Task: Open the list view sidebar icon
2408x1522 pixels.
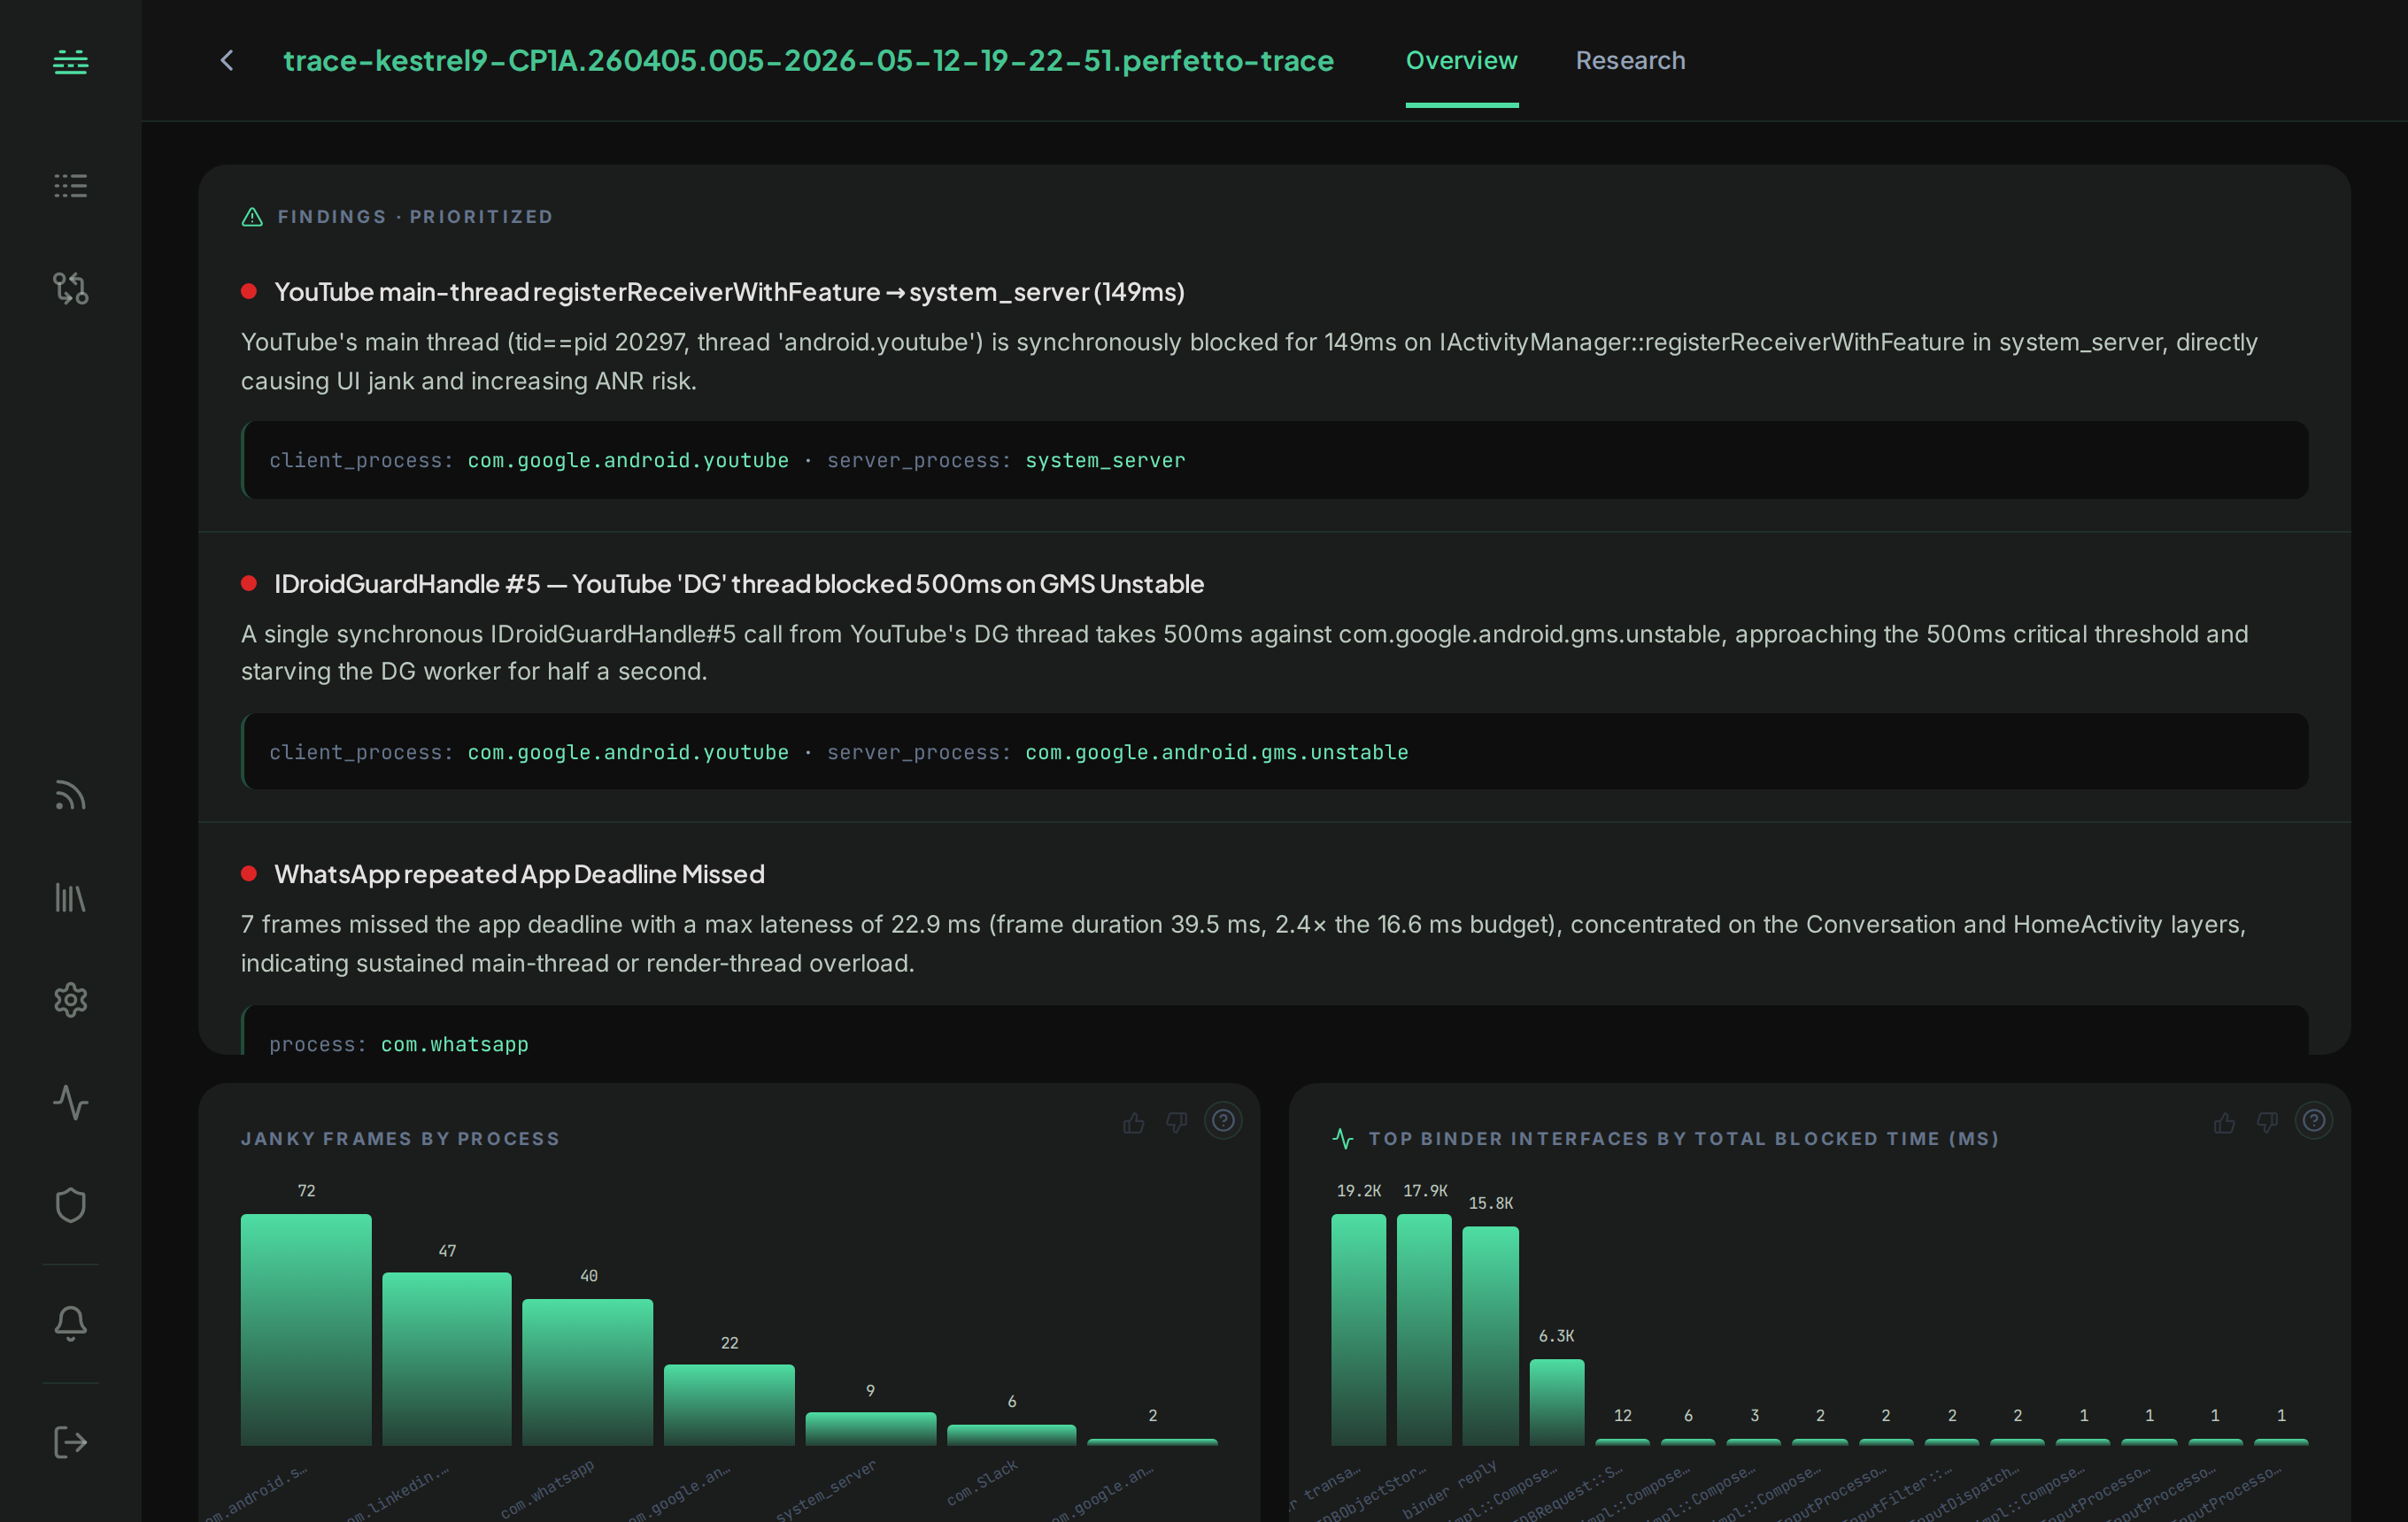Action: 70,185
